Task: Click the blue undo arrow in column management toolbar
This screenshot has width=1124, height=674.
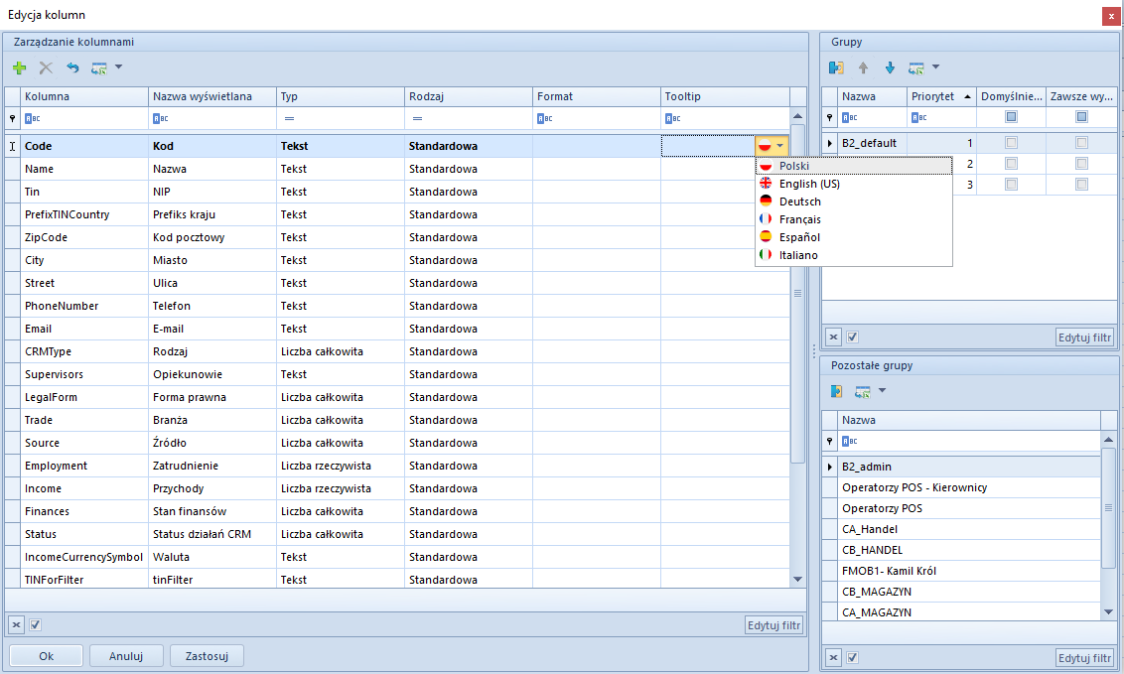Action: [72, 68]
